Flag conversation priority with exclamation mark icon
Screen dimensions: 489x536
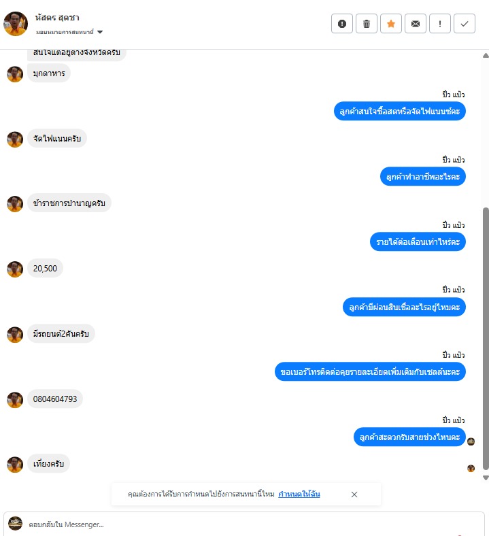(440, 24)
